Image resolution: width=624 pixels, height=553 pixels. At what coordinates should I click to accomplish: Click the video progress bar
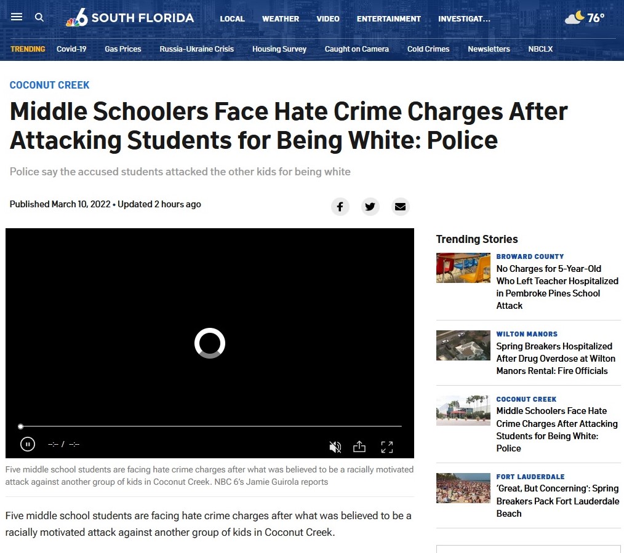pyautogui.click(x=210, y=426)
